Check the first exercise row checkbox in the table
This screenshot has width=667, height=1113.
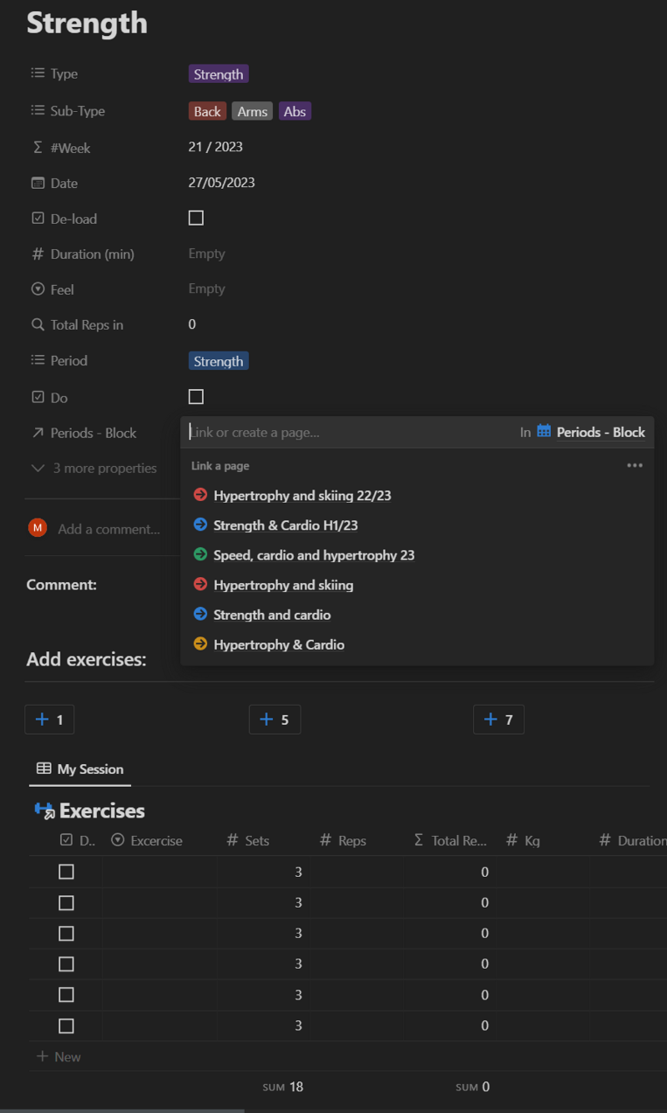click(66, 872)
